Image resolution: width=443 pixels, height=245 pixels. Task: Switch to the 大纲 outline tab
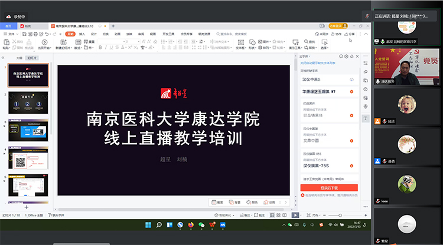[19, 58]
